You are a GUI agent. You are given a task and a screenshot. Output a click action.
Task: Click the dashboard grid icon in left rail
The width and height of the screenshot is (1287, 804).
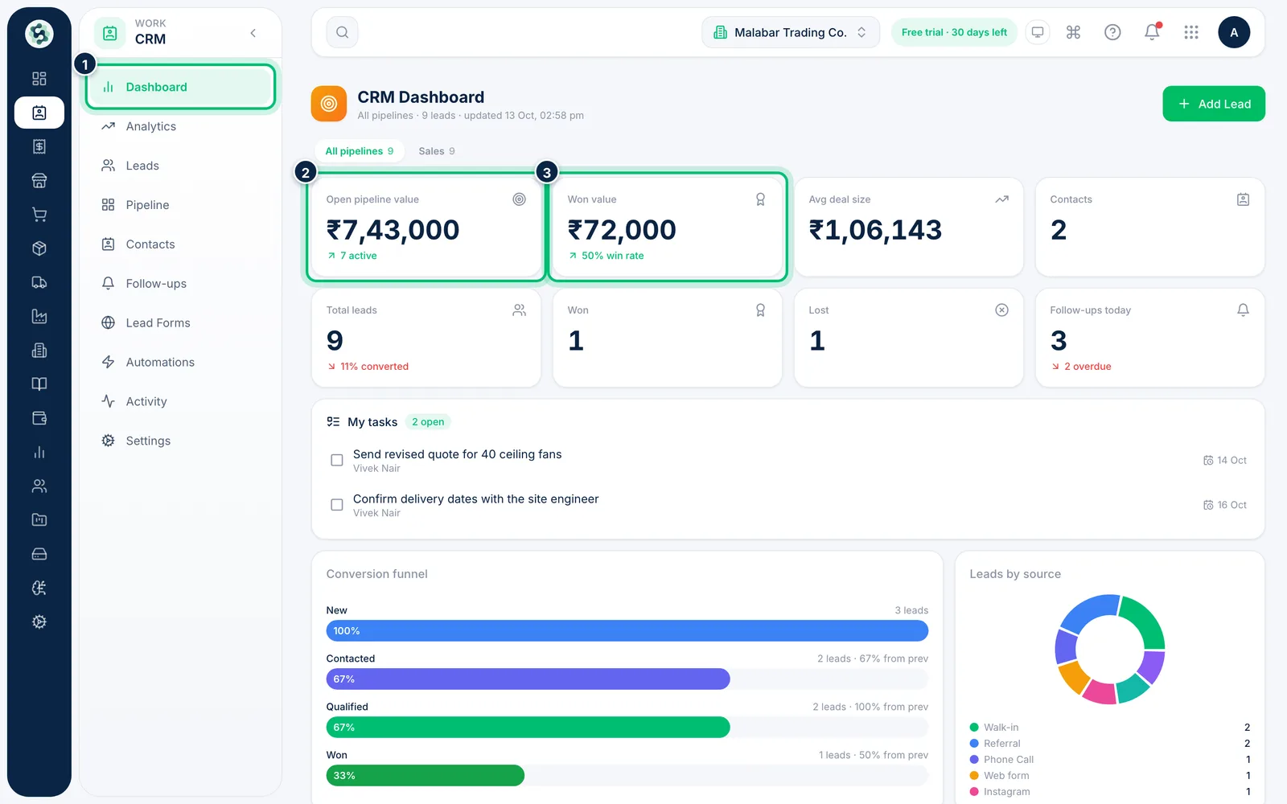click(39, 79)
